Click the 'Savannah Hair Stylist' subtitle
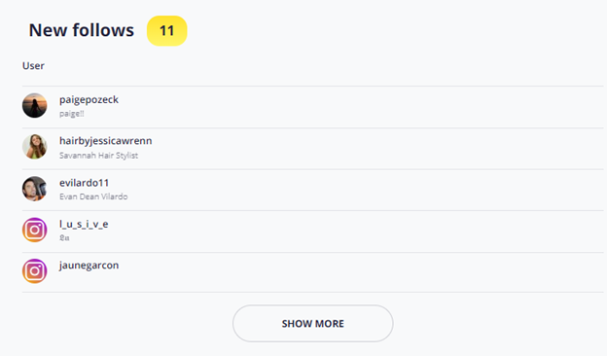The height and width of the screenshot is (356, 607). (x=98, y=156)
